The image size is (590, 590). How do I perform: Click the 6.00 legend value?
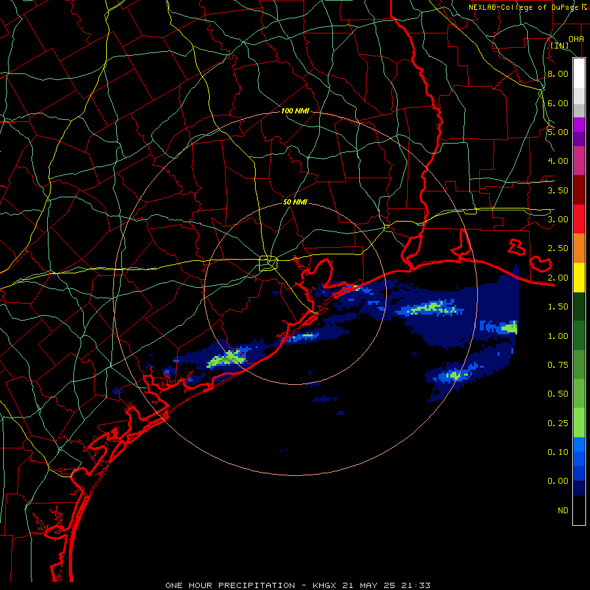558,103
